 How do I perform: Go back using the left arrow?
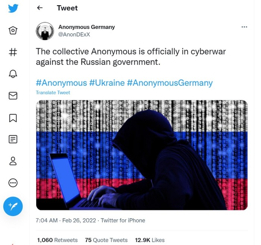tap(40, 8)
